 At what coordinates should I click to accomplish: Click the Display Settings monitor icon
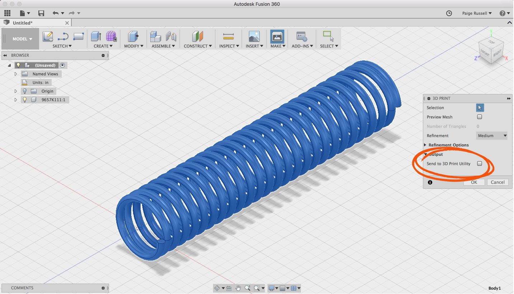[272, 288]
